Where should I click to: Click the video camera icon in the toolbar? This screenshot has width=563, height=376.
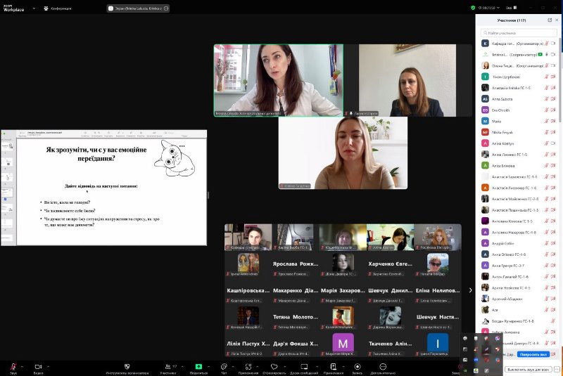(x=38, y=366)
